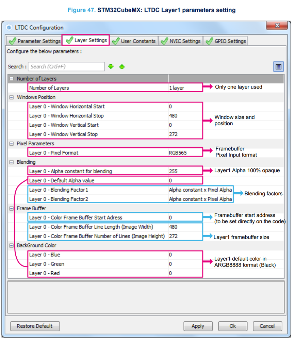Select 'Color Frame Buffer Start Adress' label

76,217
